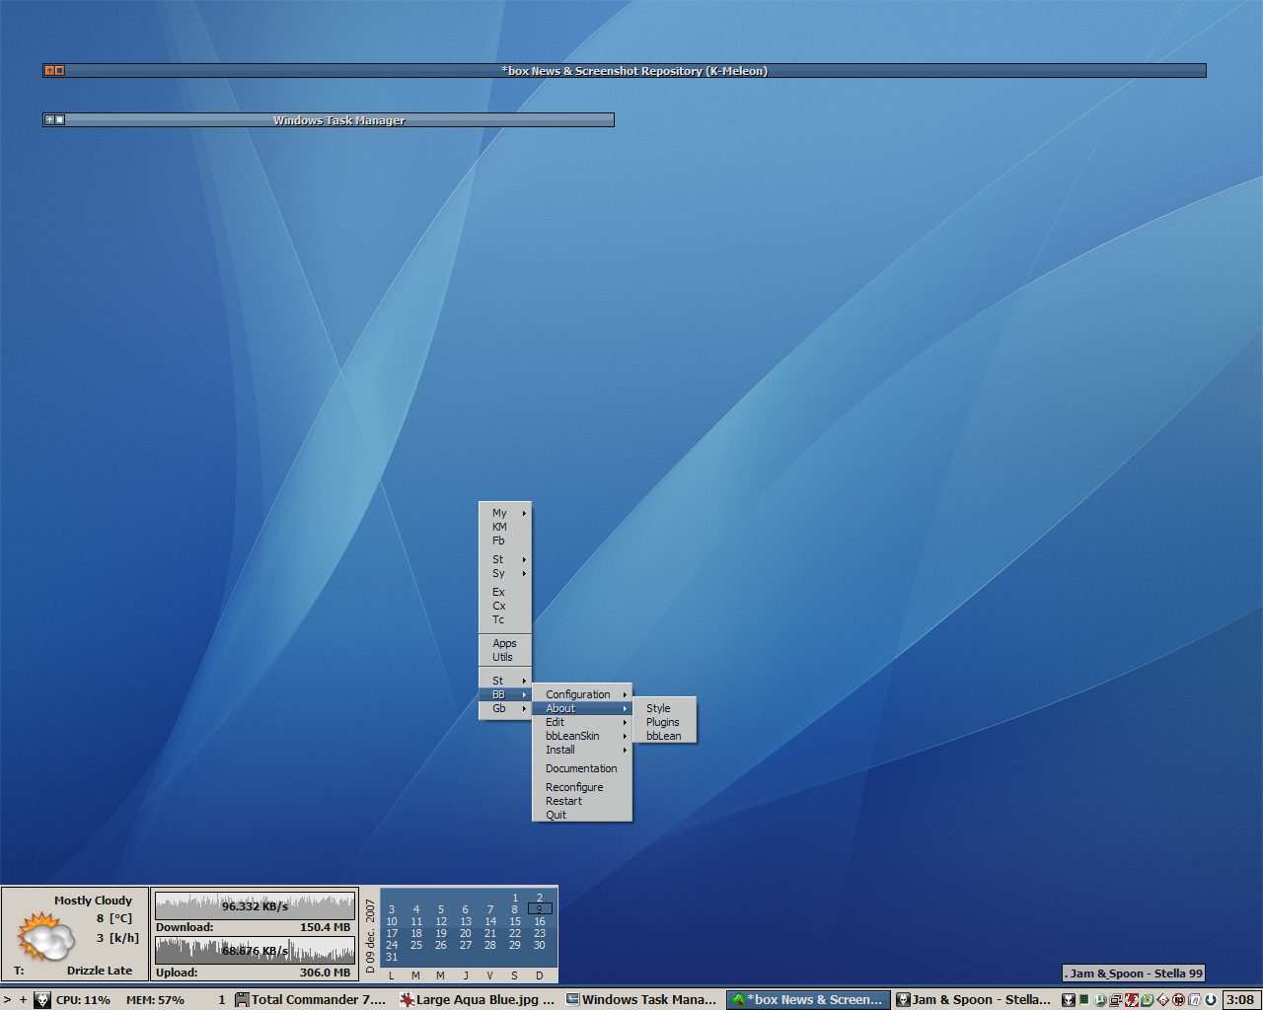Expand the Sy submenu

(505, 573)
